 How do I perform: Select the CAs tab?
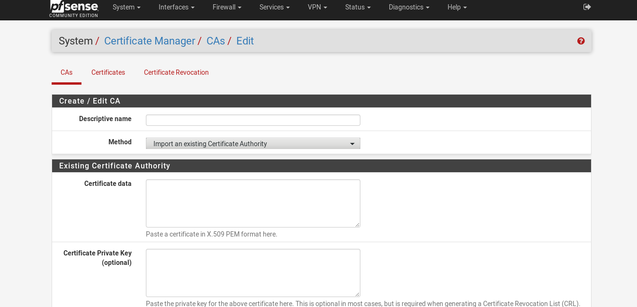[66, 72]
